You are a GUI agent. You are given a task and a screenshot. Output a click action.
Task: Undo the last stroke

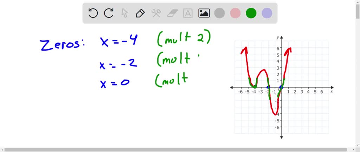93,13
